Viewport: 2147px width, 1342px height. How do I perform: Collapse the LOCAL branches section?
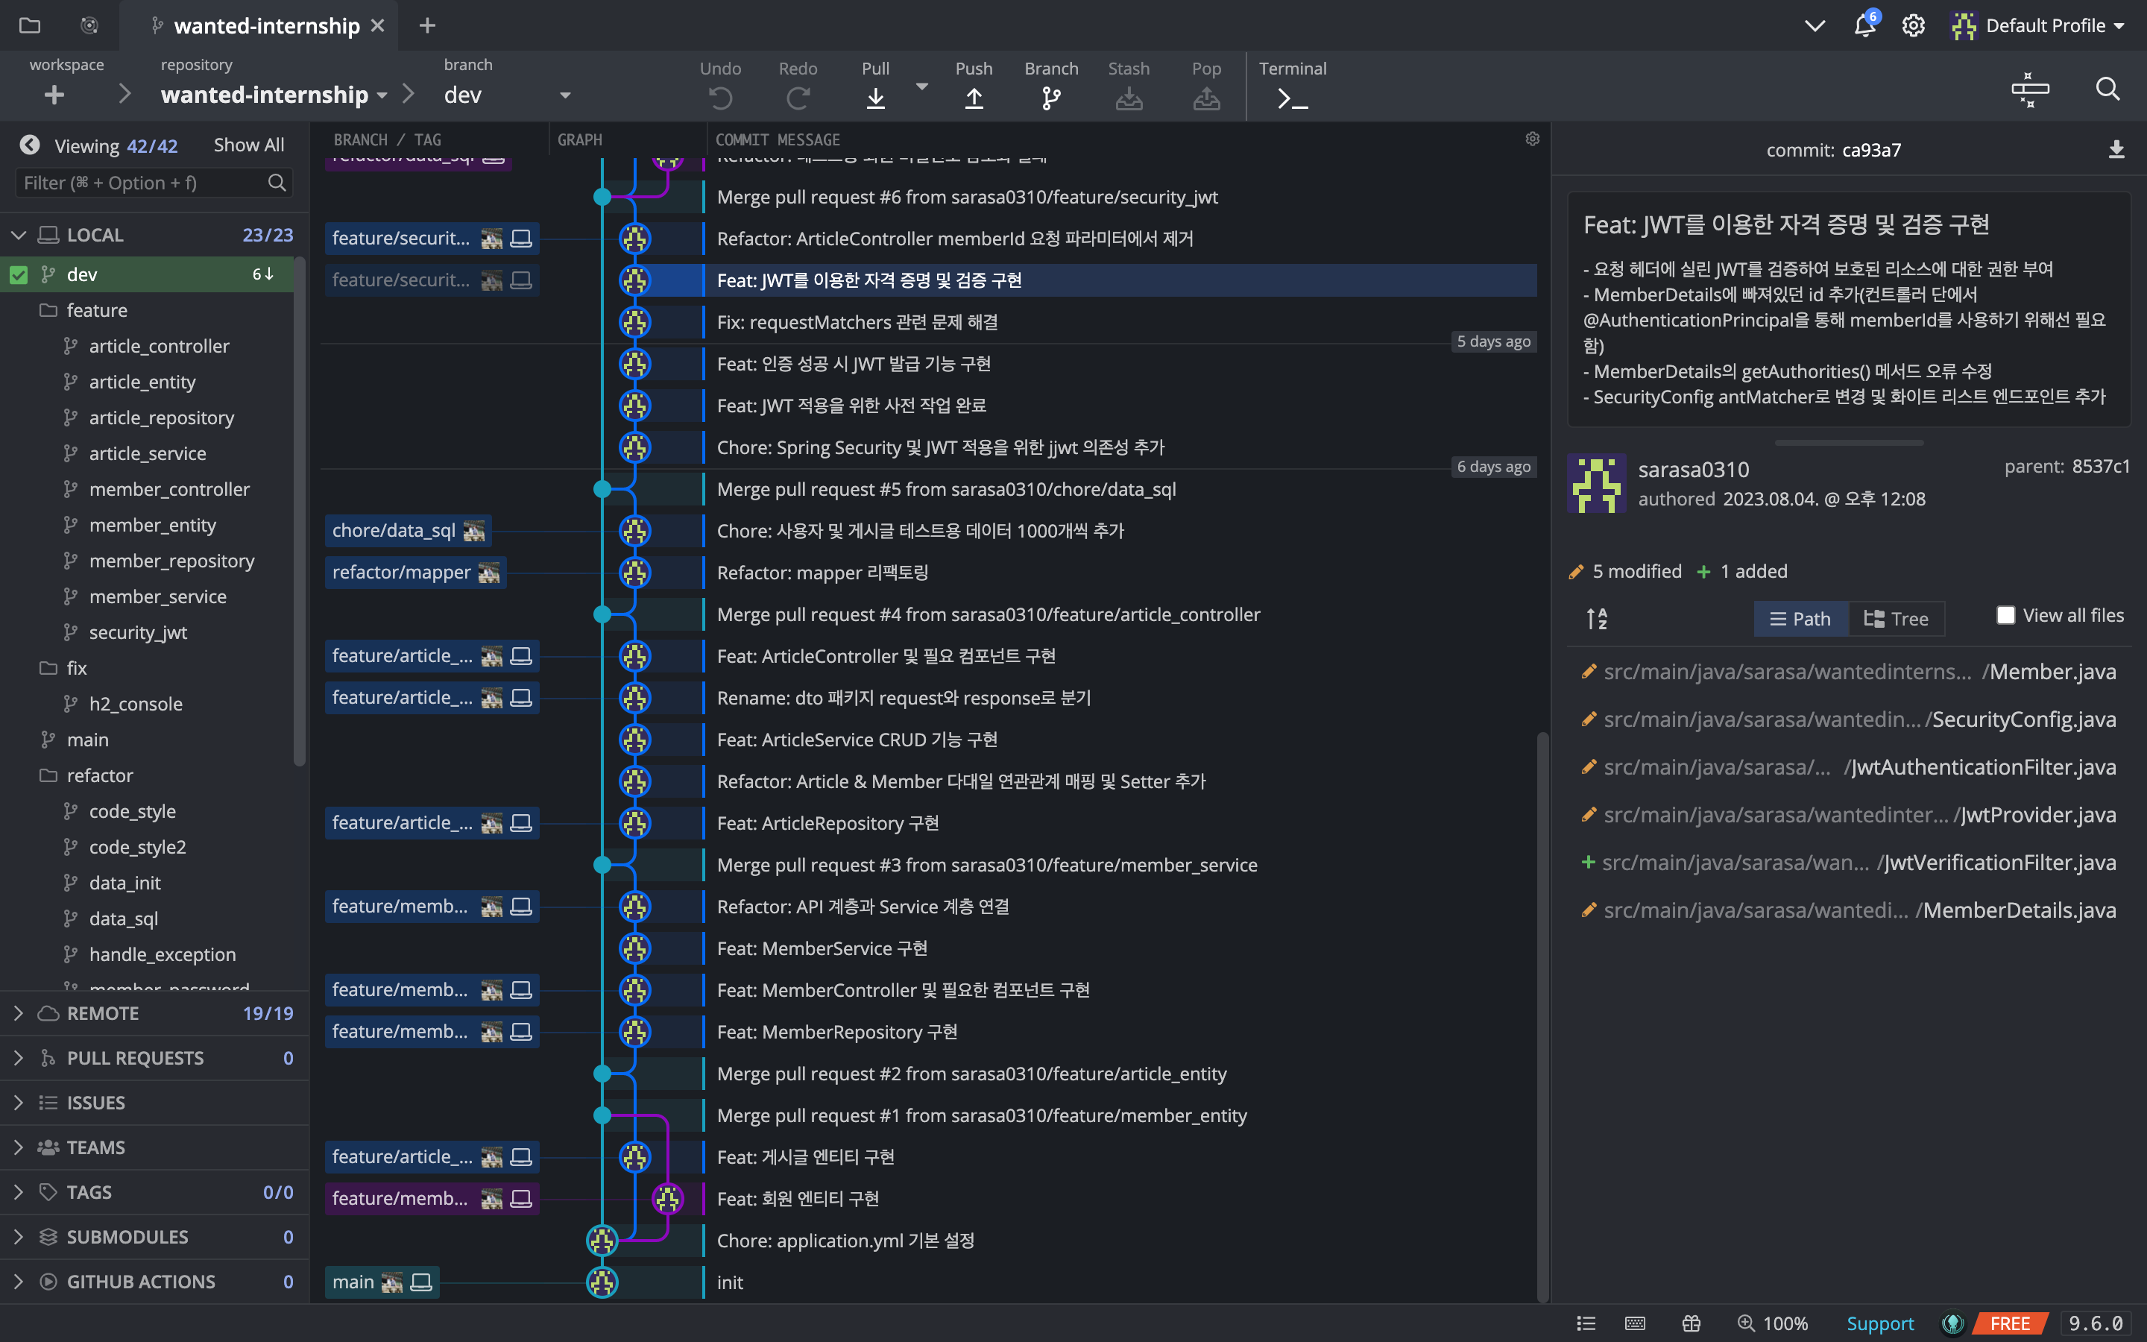coord(19,235)
